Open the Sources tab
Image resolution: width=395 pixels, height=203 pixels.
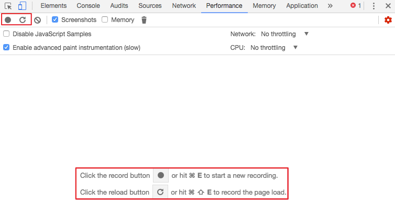pyautogui.click(x=150, y=6)
